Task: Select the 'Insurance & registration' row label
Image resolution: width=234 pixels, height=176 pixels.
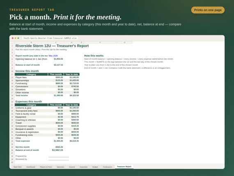Action: (x=27, y=132)
